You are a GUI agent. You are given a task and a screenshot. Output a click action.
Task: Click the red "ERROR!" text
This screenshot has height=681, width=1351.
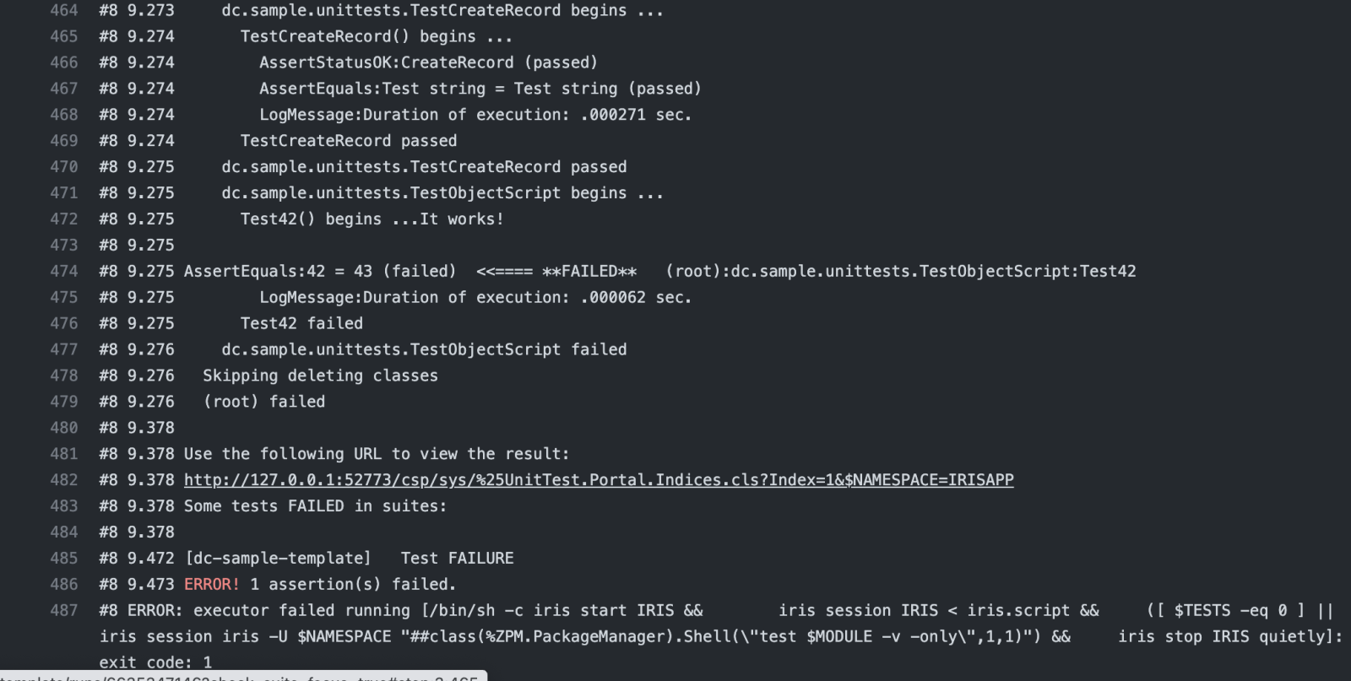coord(212,585)
